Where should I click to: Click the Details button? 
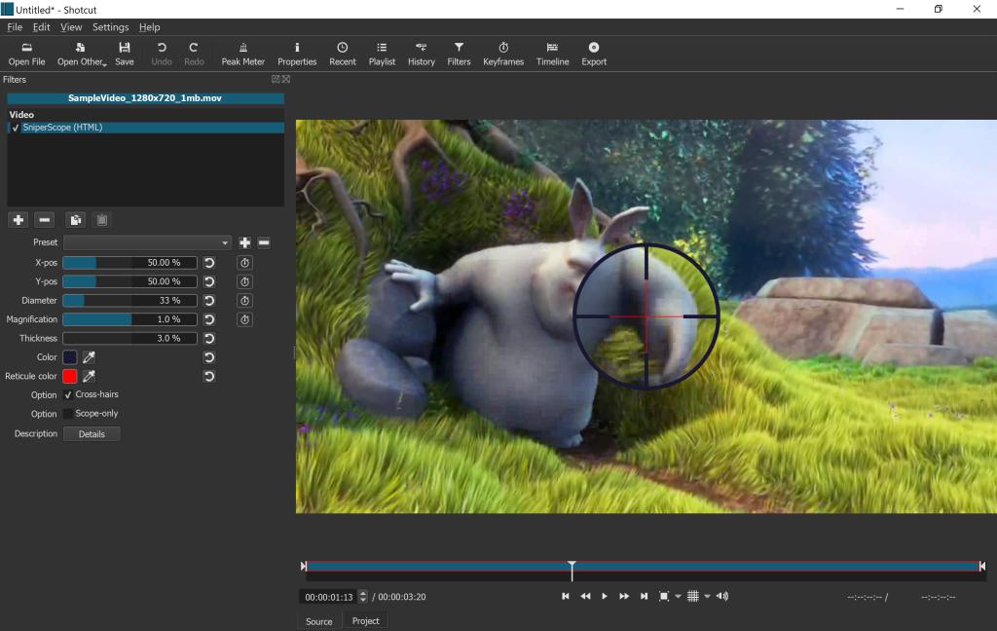(92, 434)
